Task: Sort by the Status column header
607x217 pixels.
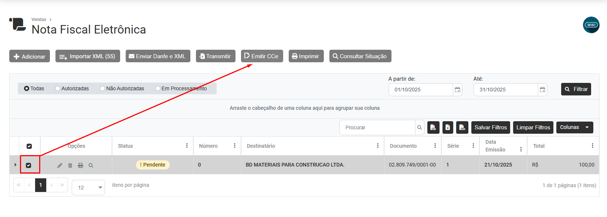Action: pos(125,146)
